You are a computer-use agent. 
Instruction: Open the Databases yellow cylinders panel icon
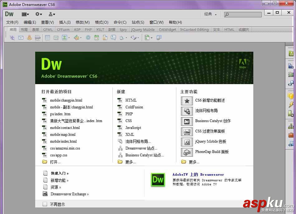point(291,96)
